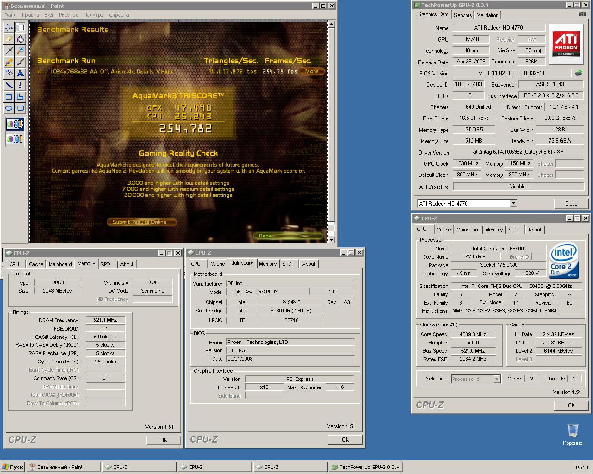Select the Pencil tool in Paint
The image size is (593, 474).
(9, 62)
